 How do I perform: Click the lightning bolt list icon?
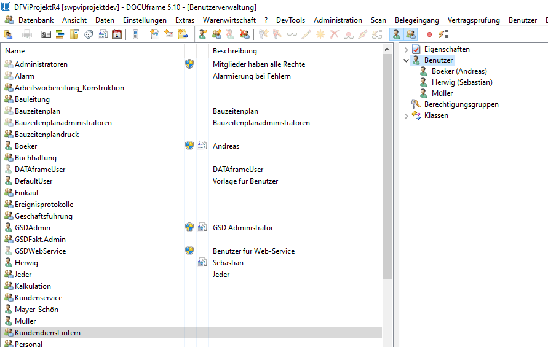click(x=443, y=34)
